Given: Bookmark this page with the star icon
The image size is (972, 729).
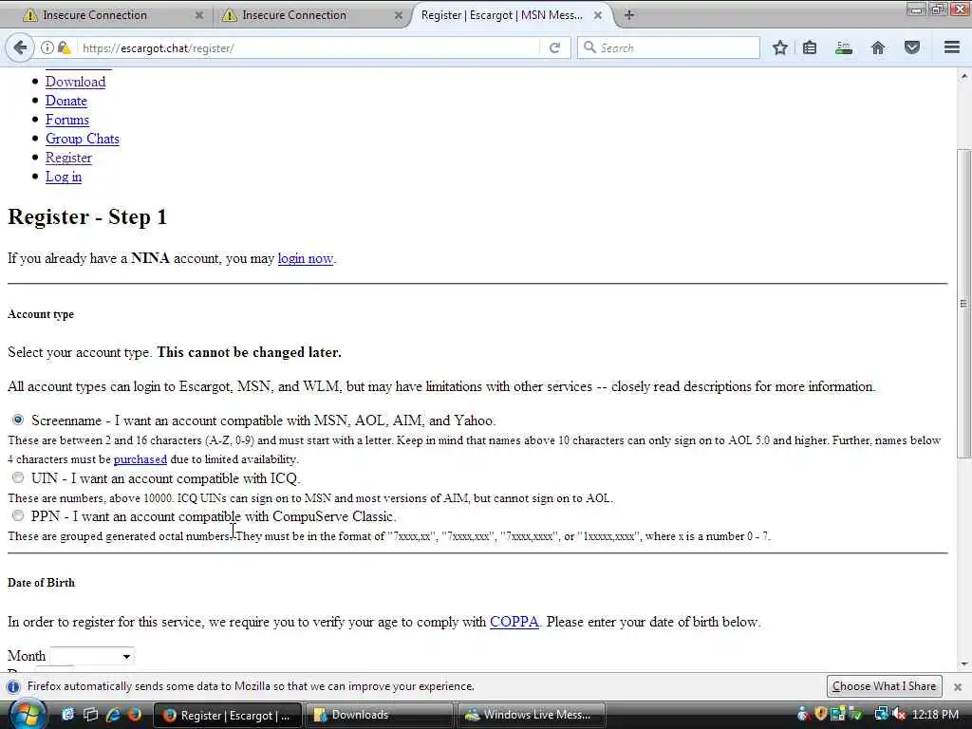Looking at the screenshot, I should coord(780,47).
